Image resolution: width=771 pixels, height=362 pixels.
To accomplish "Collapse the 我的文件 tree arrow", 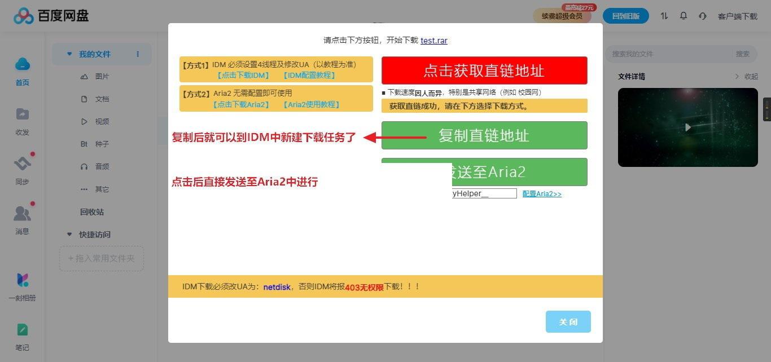I will [x=69, y=54].
